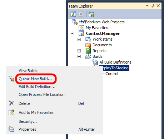Select the Work Items tree label

pyautogui.click(x=103, y=39)
